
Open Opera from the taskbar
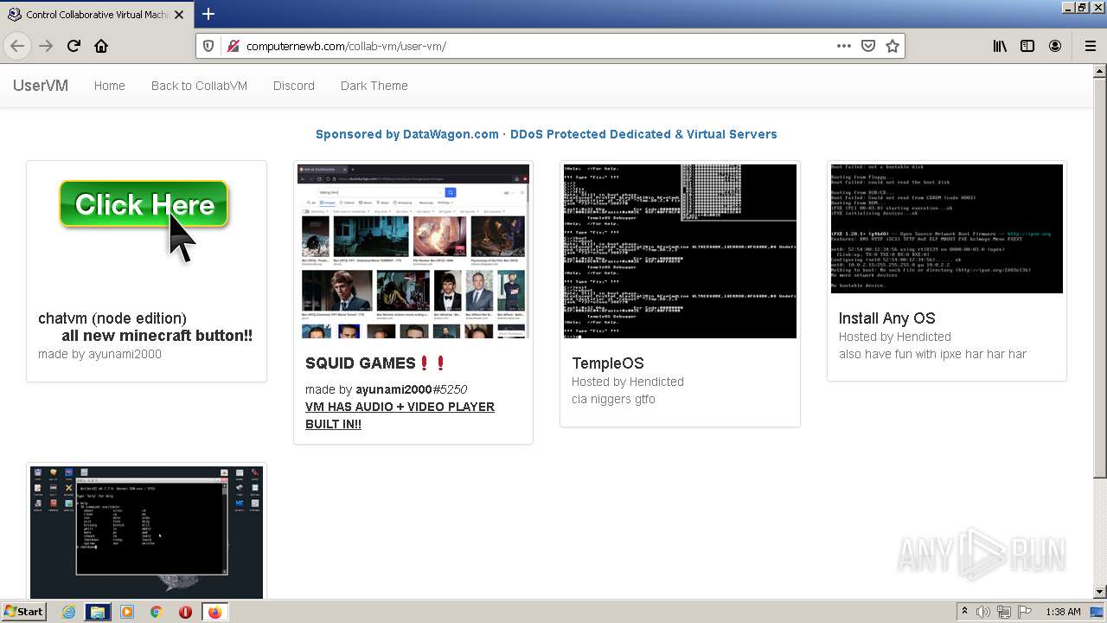(x=185, y=612)
